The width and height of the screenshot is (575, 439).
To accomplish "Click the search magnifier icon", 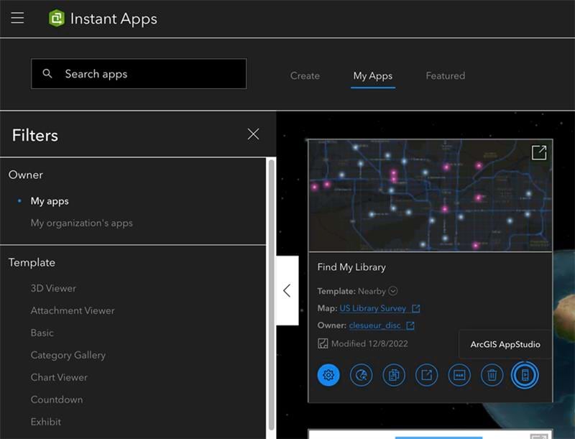I will 47,74.
